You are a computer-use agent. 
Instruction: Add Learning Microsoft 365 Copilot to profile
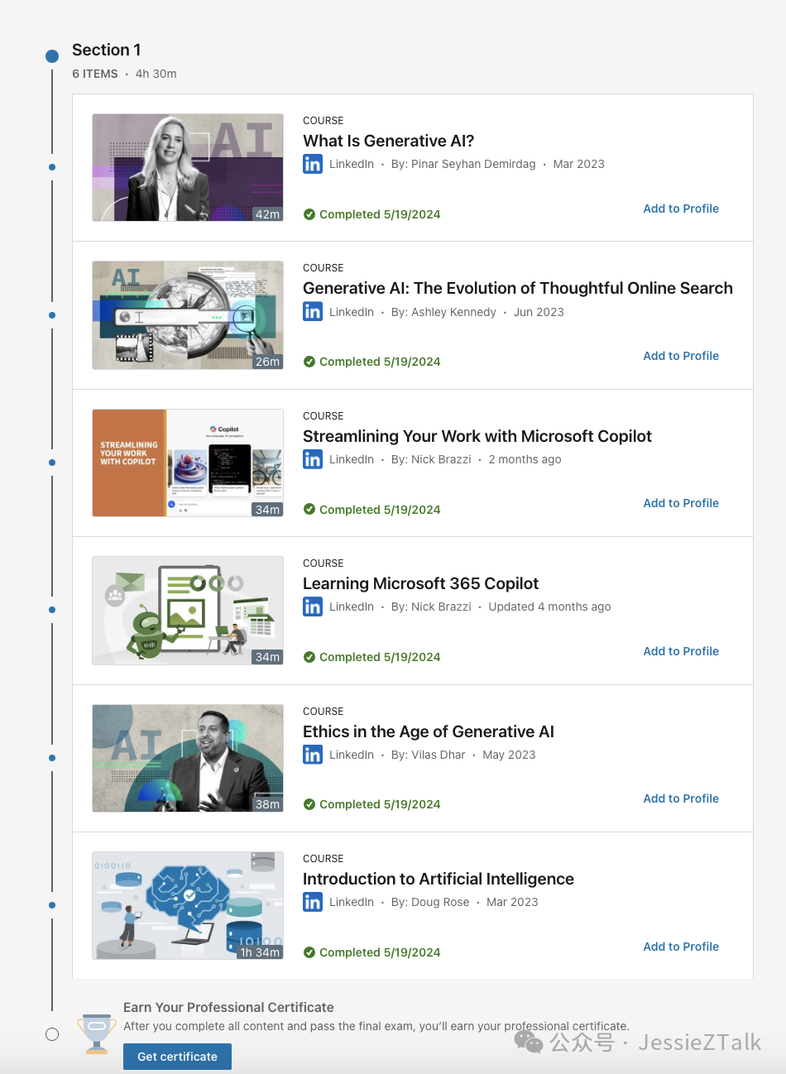tap(681, 651)
